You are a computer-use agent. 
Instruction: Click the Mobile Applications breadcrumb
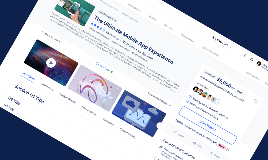(x=109, y=5)
